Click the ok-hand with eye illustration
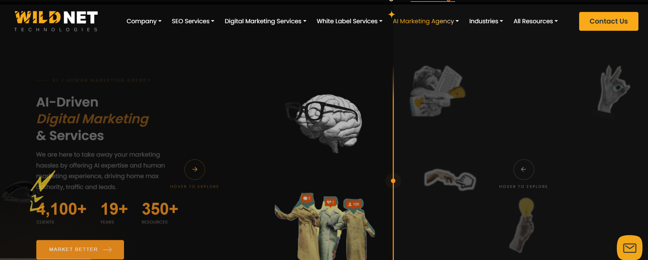 [x=613, y=89]
